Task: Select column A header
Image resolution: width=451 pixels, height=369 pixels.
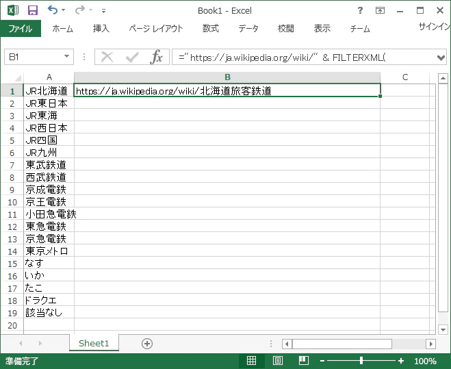Action: (x=49, y=77)
